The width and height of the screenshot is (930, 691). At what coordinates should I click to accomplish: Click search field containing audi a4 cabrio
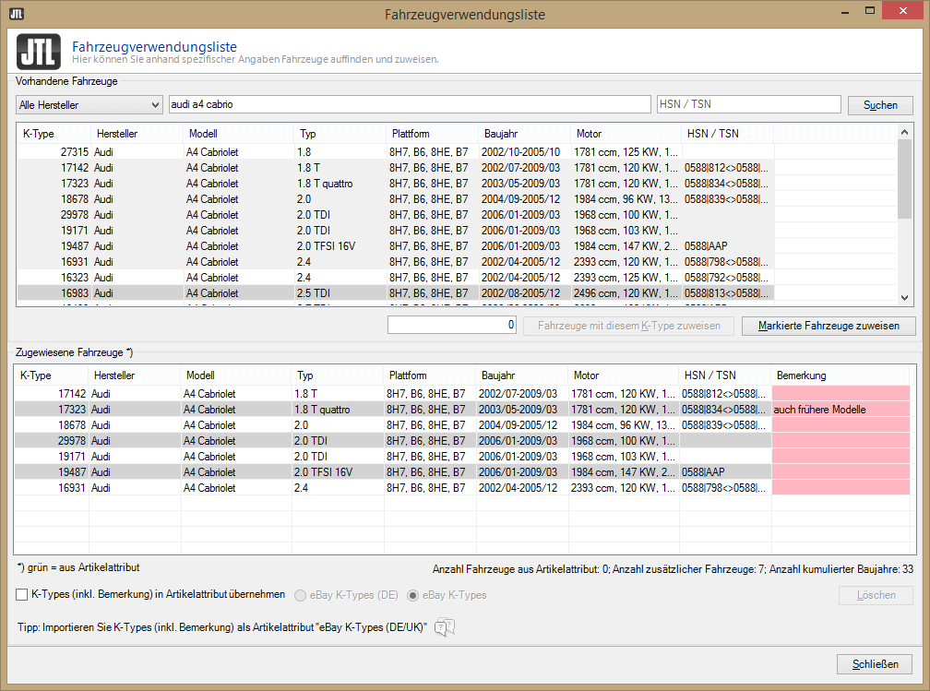tap(409, 104)
